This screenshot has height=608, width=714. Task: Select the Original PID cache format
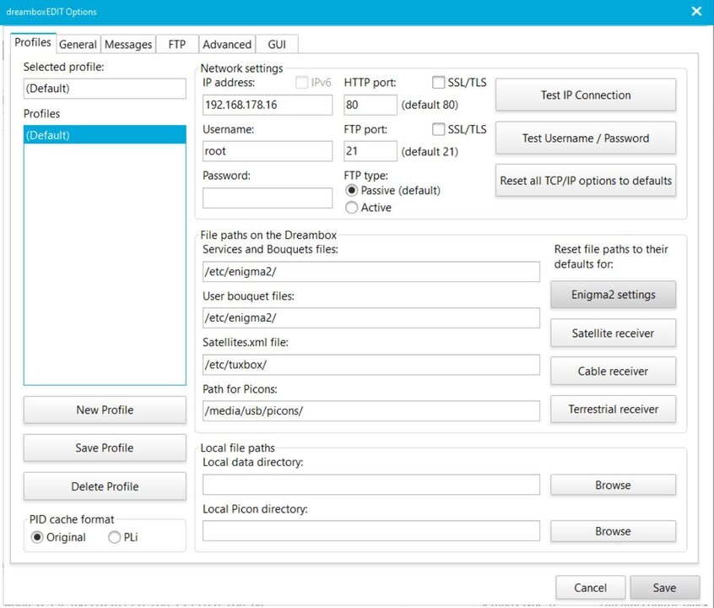(37, 537)
